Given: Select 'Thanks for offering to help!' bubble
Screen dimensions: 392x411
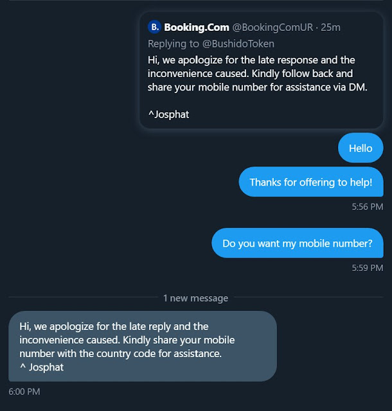Looking at the screenshot, I should tap(311, 182).
